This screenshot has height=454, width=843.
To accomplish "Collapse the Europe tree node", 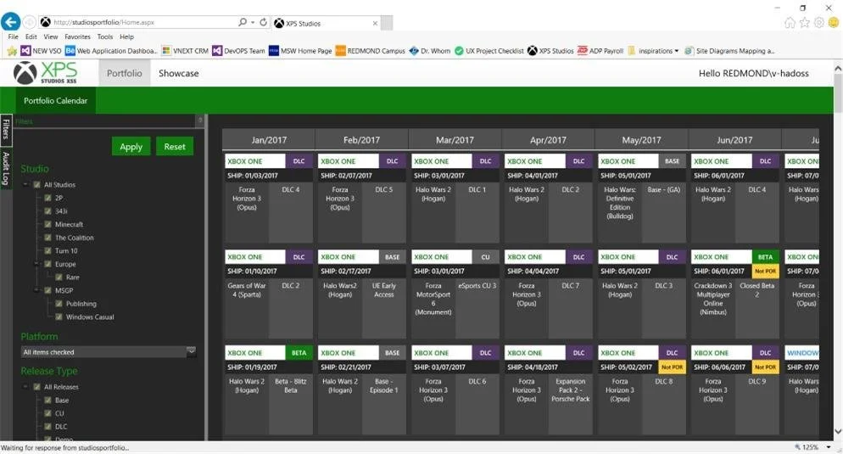I will pos(36,264).
